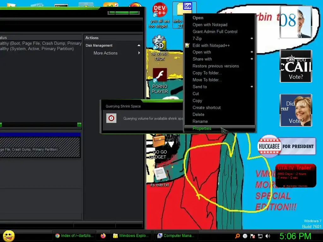Screen dimensions: 323x242
Task: Open the volume speaker tray icon
Action: pyautogui.click(x=267, y=236)
